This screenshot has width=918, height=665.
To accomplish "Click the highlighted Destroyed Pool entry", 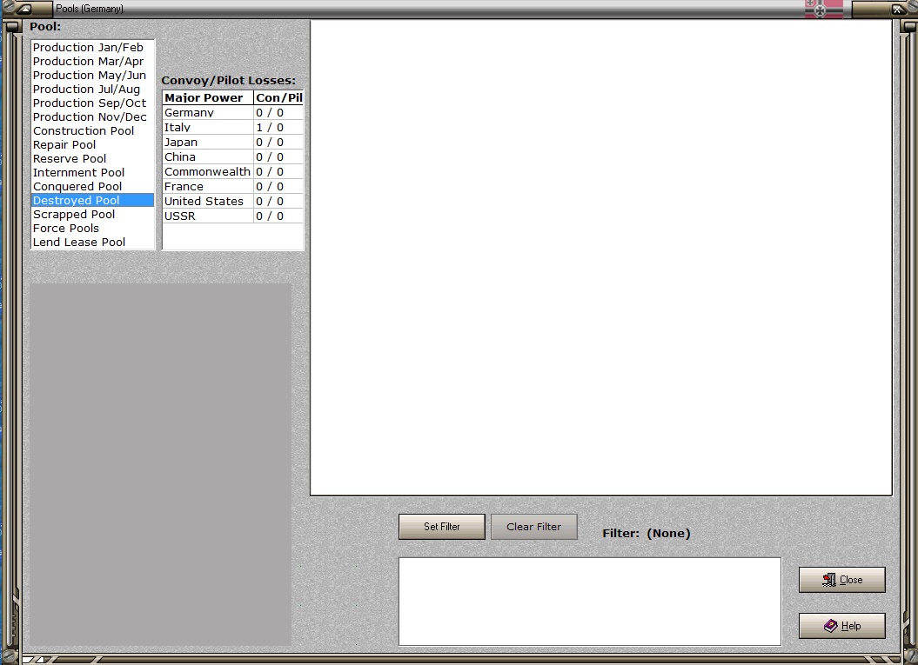I will 92,201.
